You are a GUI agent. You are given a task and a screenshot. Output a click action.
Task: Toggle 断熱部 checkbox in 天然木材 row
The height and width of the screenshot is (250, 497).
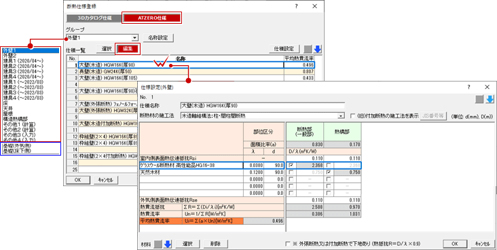[291, 173]
